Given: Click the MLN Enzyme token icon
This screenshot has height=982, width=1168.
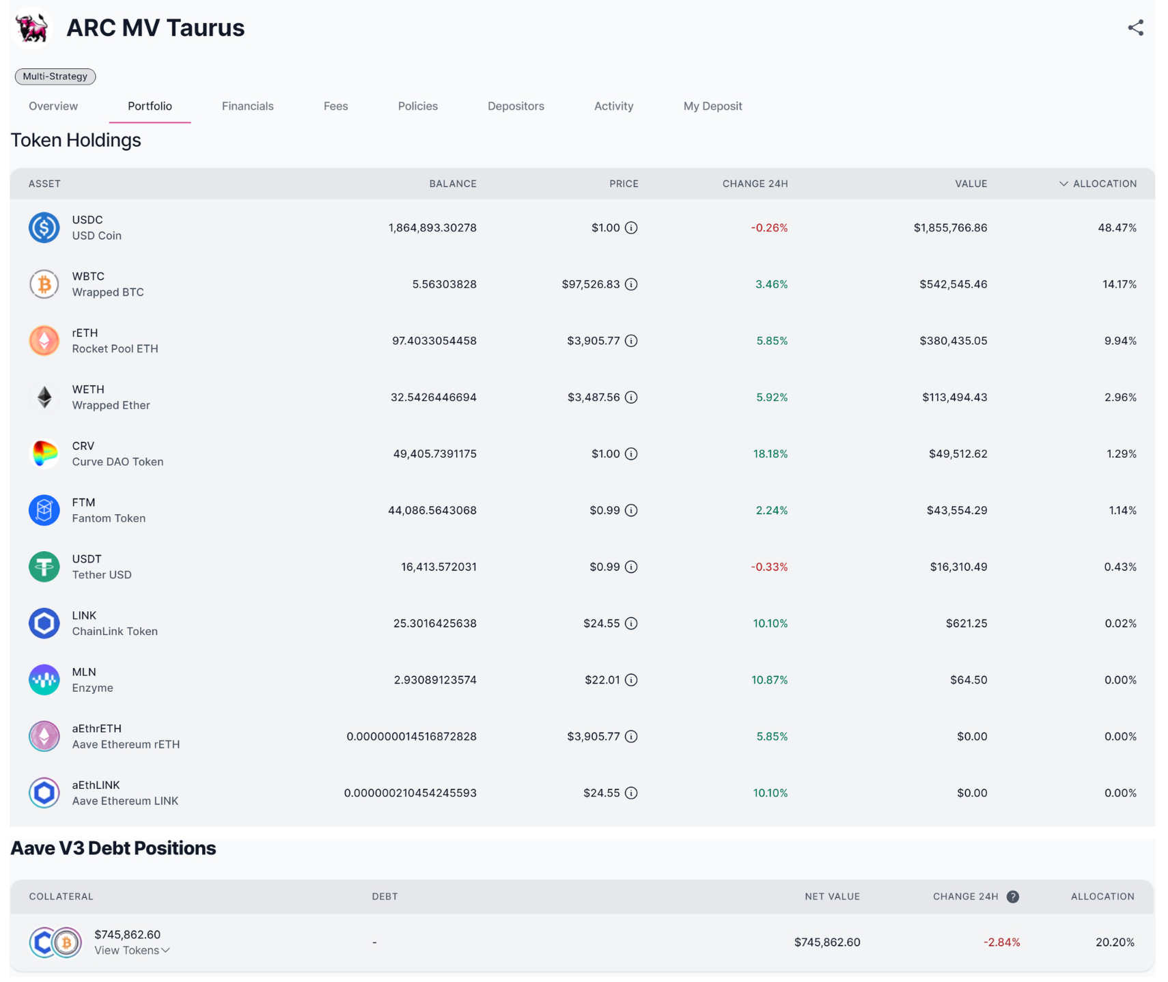Looking at the screenshot, I should [x=44, y=680].
